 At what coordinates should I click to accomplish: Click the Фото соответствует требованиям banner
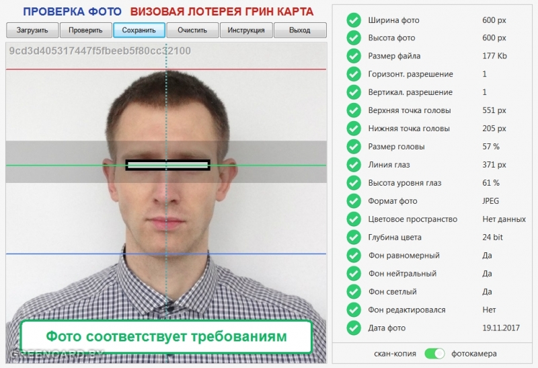click(166, 337)
